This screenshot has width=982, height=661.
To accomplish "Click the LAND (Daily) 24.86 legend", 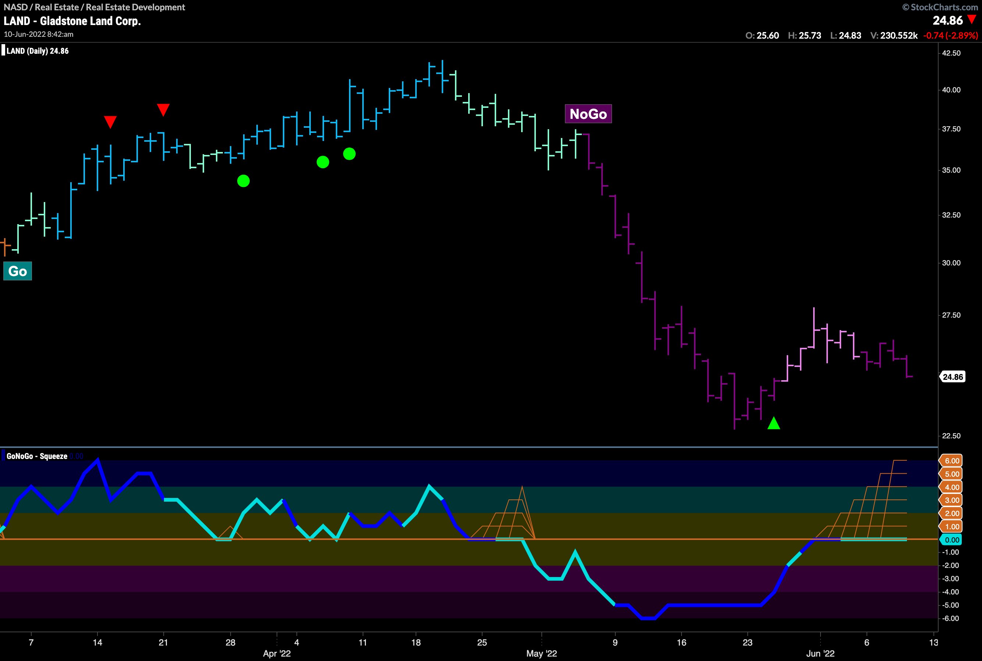I will tap(38, 51).
